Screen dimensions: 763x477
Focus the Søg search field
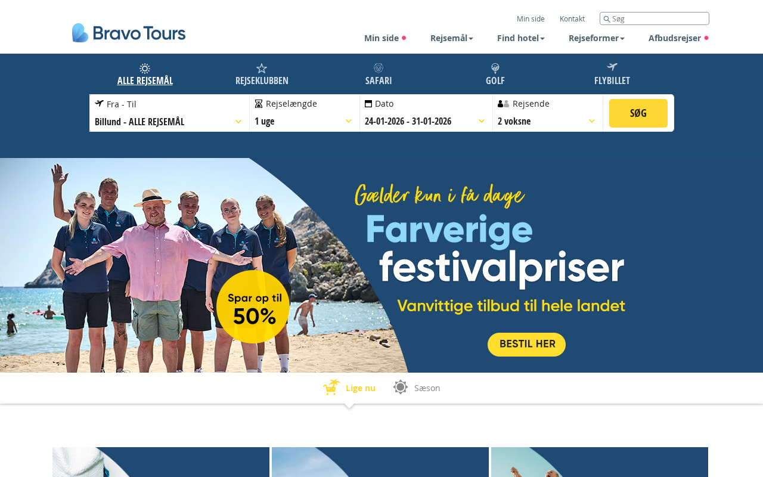655,18
